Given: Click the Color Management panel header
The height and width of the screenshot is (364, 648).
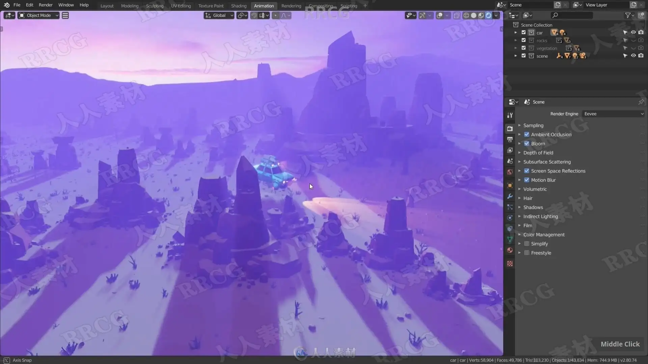Looking at the screenshot, I should pos(544,235).
